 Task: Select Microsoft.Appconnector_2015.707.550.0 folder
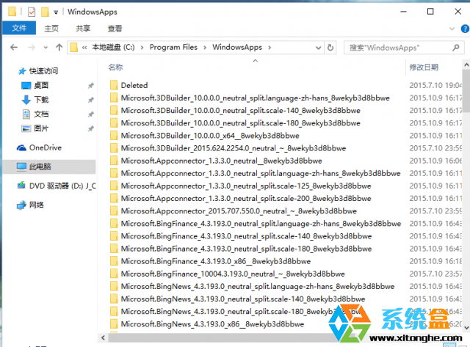tap(239, 211)
